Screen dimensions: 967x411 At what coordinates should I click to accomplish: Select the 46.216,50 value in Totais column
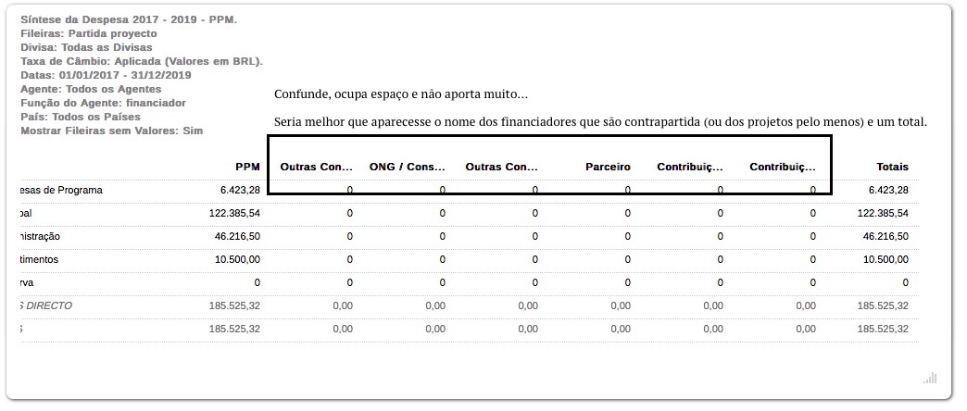tap(885, 237)
